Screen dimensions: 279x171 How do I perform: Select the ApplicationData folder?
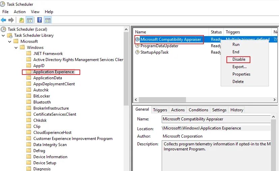48,78
